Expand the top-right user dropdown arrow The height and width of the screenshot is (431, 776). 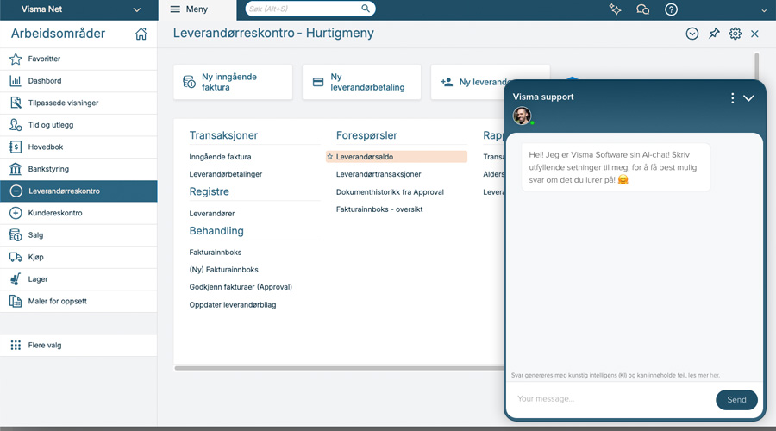(764, 9)
